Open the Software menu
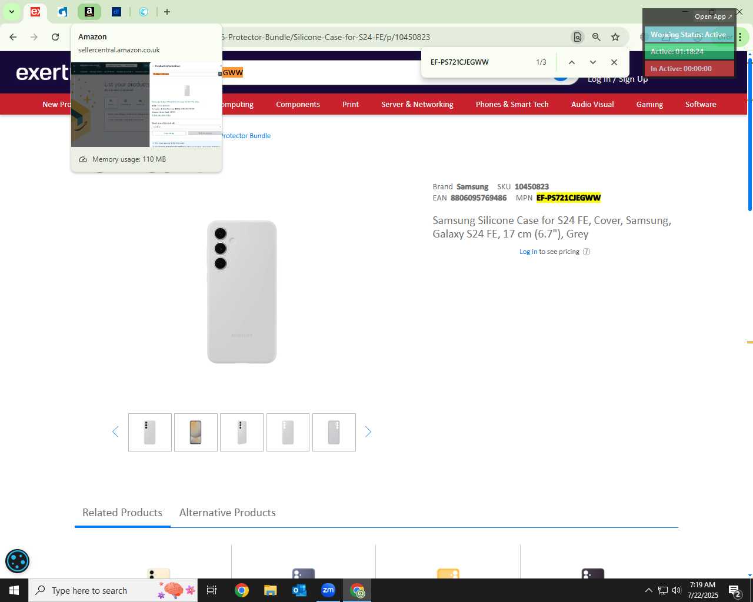Image resolution: width=753 pixels, height=602 pixels. tap(701, 104)
